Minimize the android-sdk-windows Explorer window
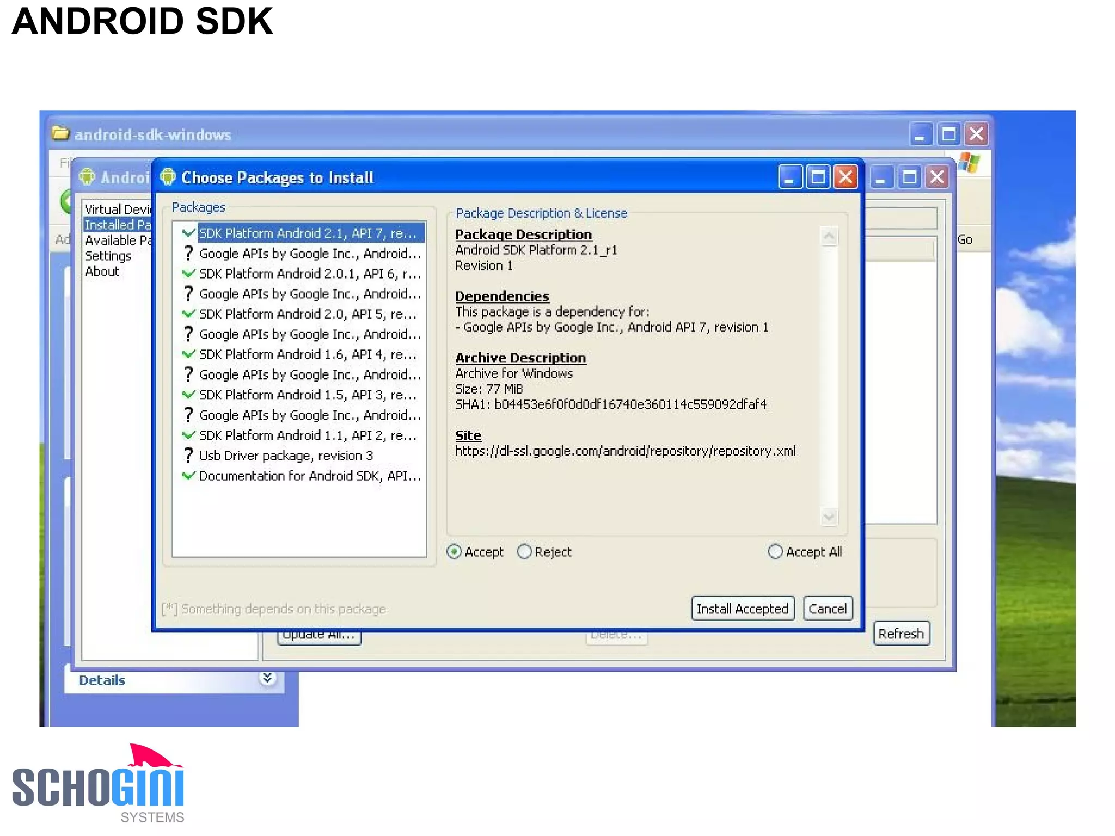Screen dimensions: 1115x836 click(921, 133)
